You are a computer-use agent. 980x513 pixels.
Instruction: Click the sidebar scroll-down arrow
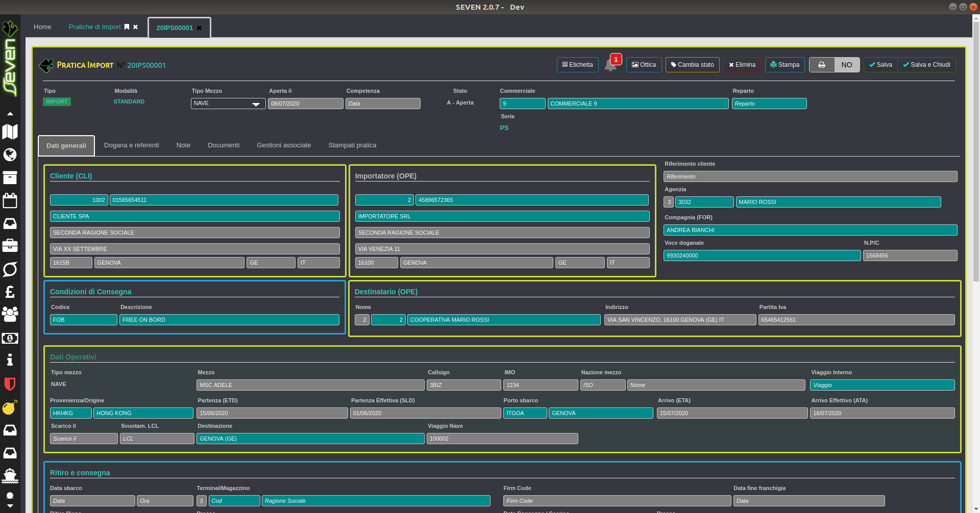coord(10,506)
